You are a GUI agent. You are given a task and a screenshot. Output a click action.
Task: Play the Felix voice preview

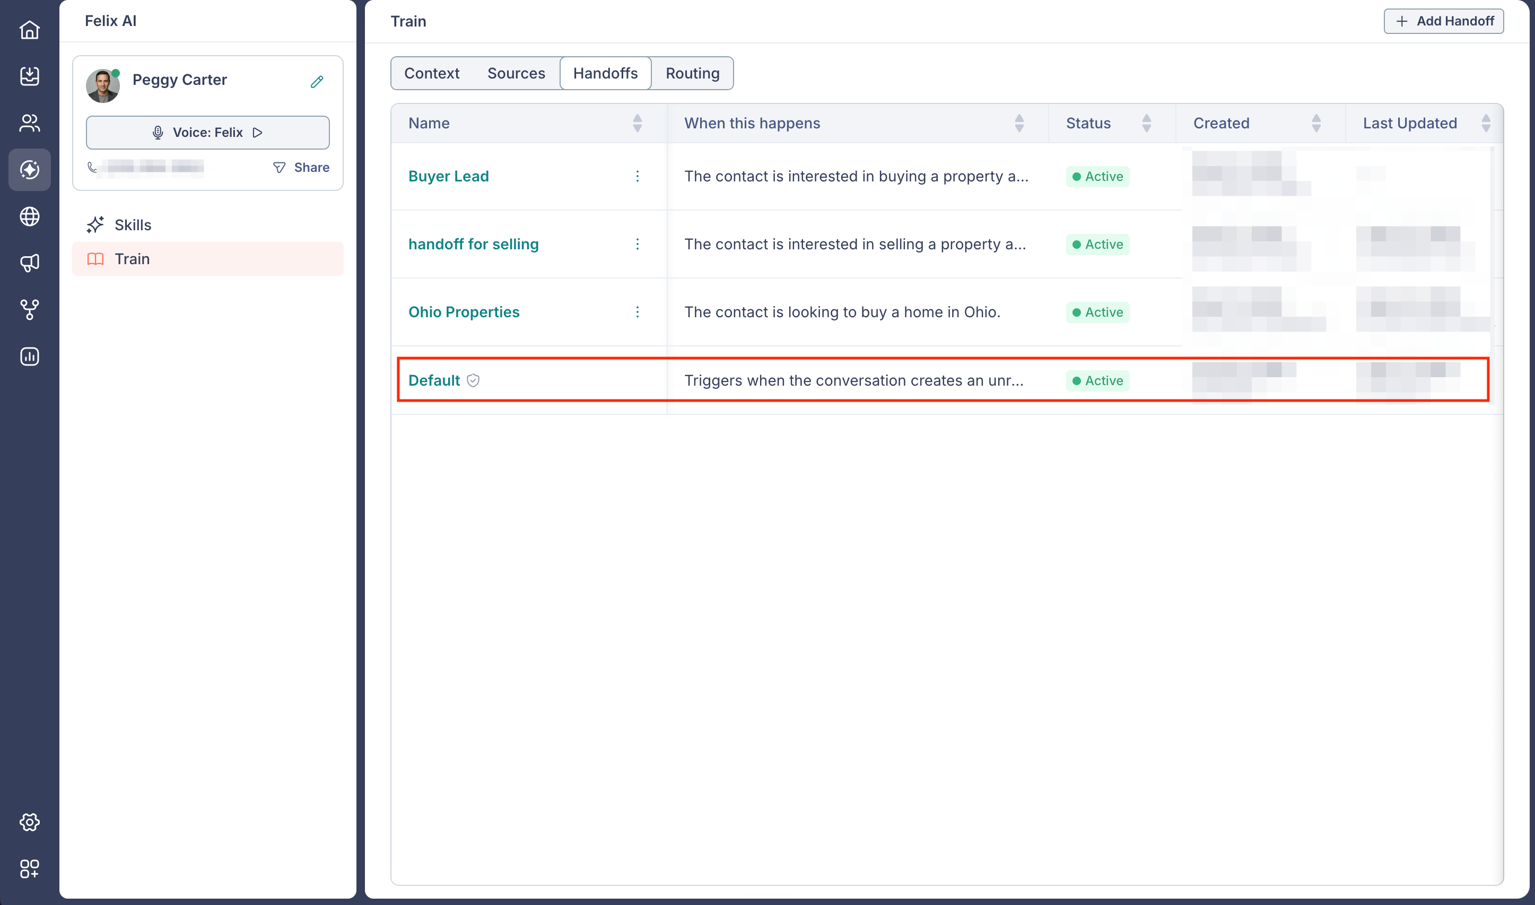[258, 132]
